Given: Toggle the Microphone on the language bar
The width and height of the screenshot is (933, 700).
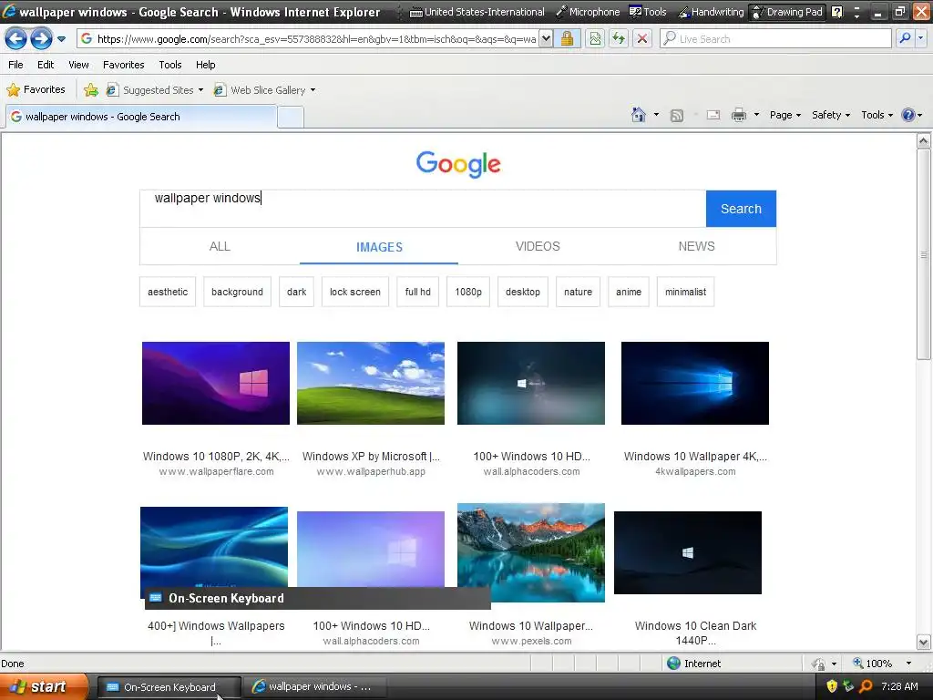Looking at the screenshot, I should (x=588, y=12).
